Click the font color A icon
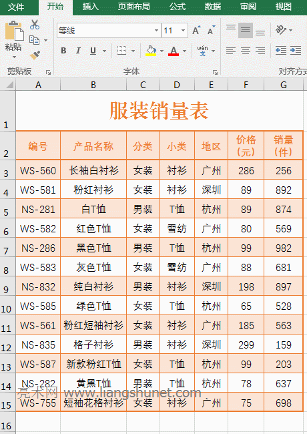 [174, 50]
